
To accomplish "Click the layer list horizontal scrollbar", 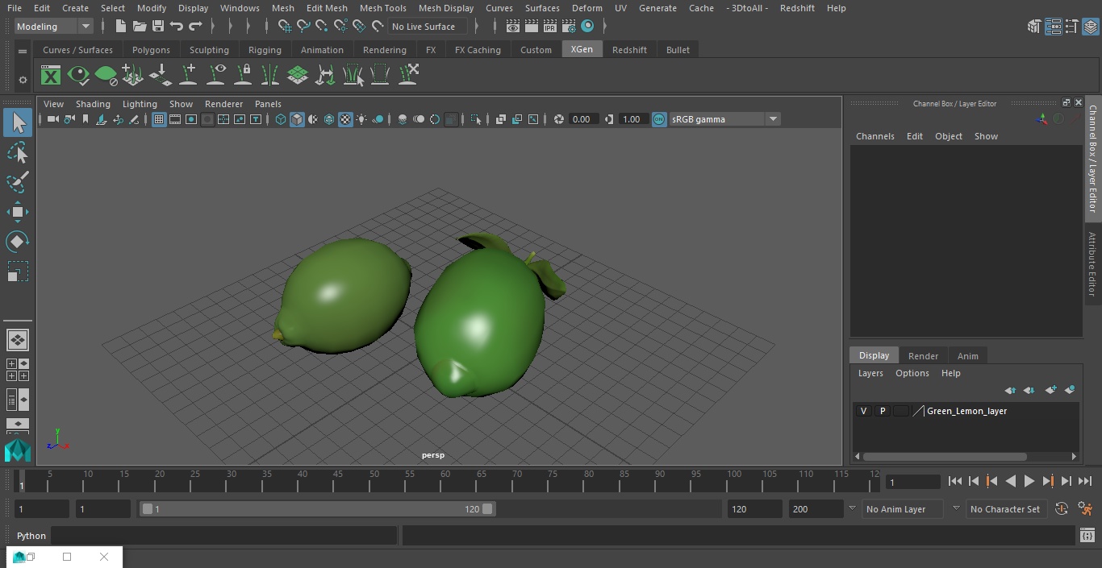I will (x=945, y=457).
